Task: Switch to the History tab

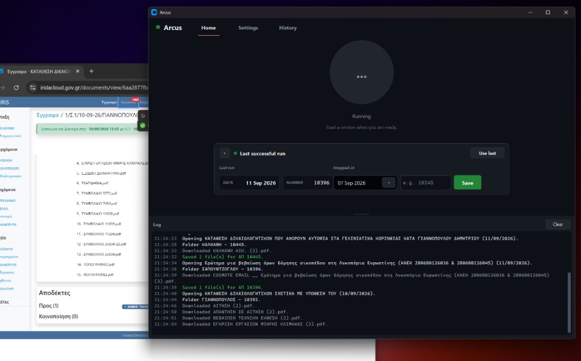Action: pyautogui.click(x=288, y=28)
